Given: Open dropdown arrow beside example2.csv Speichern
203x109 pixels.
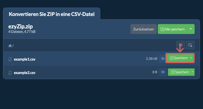Looking at the screenshot, I should (192, 72).
